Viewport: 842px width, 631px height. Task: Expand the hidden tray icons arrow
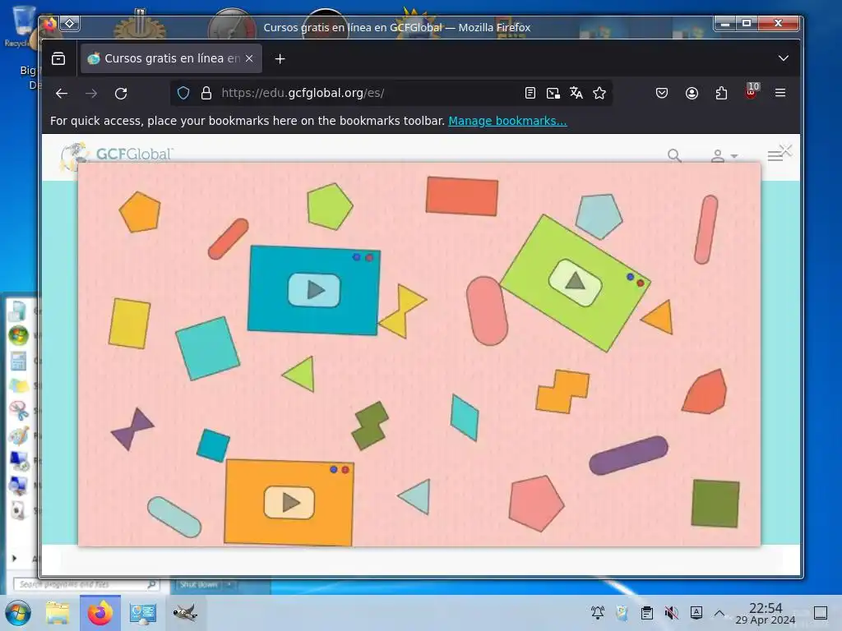pos(719,613)
